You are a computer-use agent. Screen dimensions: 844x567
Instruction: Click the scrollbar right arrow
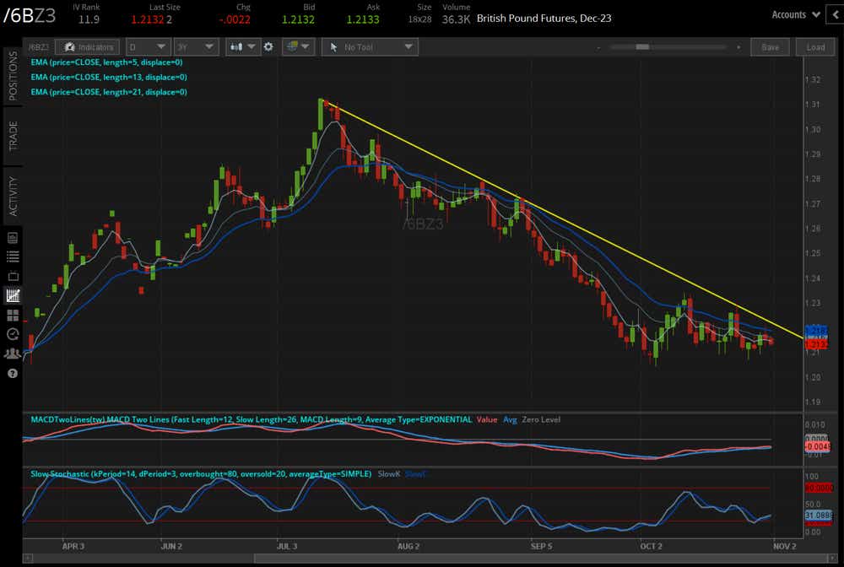tap(834, 559)
